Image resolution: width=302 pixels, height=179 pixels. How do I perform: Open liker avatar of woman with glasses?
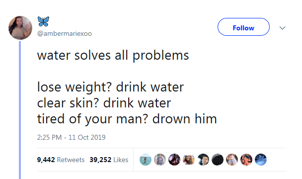[189, 160]
